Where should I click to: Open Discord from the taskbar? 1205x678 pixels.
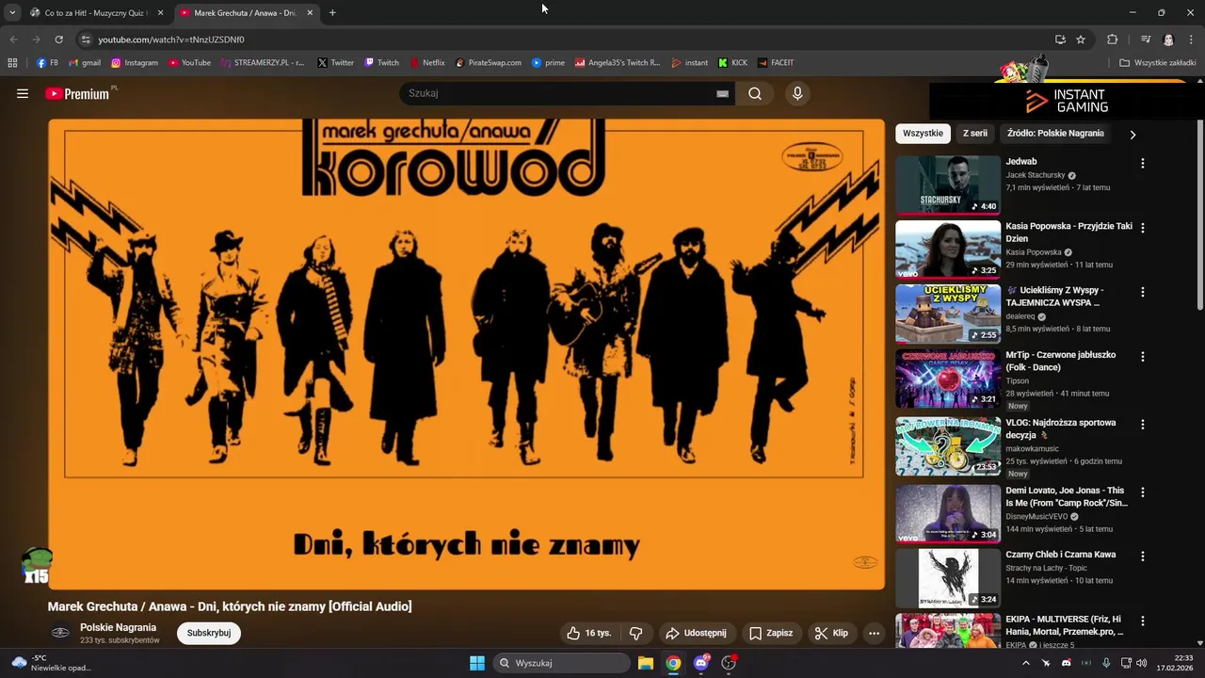[701, 663]
